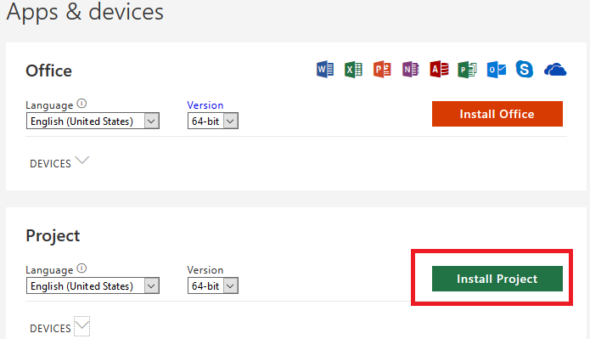Open Office Version 64-bit dropdown

point(213,121)
